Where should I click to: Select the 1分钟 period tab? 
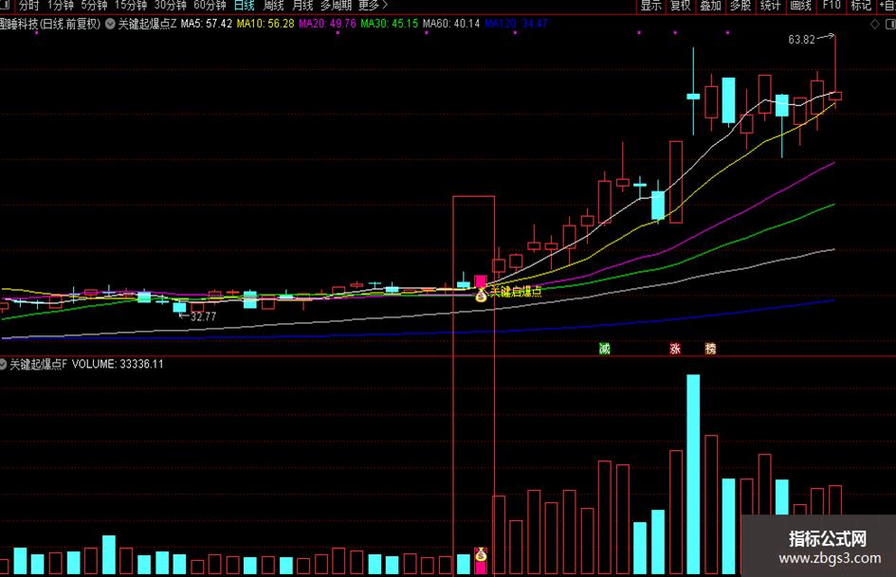tap(61, 6)
